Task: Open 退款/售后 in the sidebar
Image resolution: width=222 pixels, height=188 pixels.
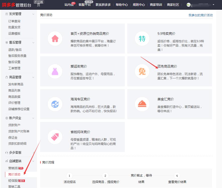Action: click(x=15, y=50)
